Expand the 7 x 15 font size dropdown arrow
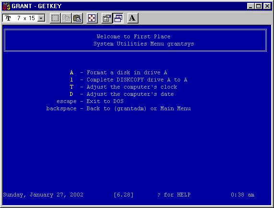The image size is (274, 208). 41,18
